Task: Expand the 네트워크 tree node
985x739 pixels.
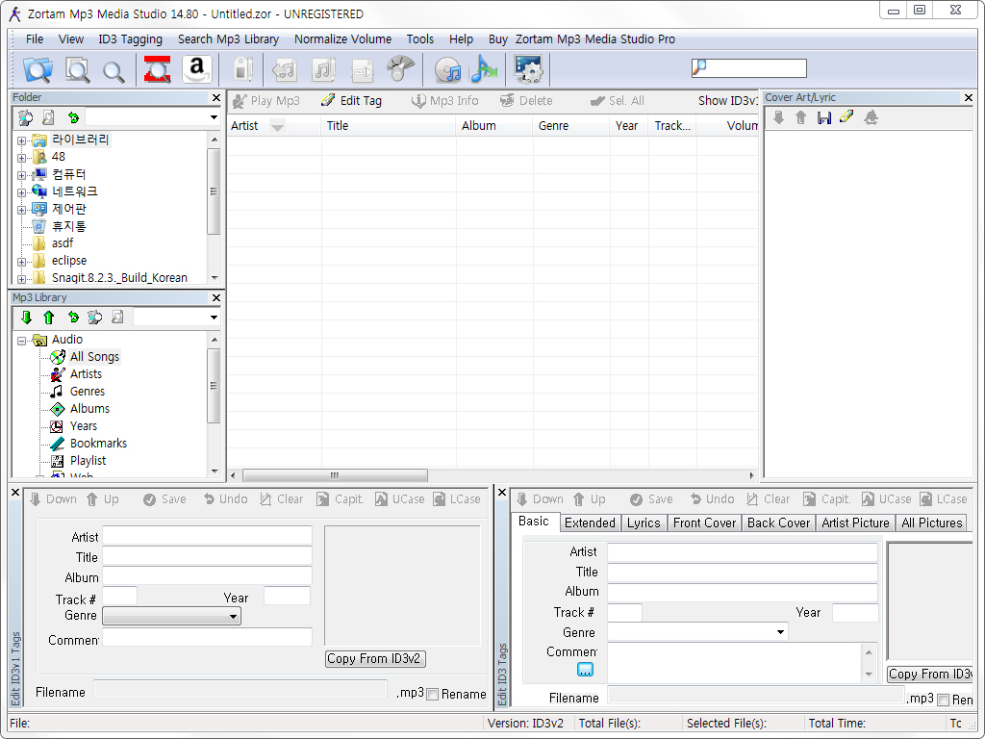Action: 21,192
